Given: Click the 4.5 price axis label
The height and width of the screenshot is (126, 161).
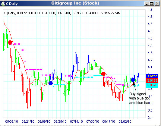Looking at the screenshot, I should pos(150,38).
